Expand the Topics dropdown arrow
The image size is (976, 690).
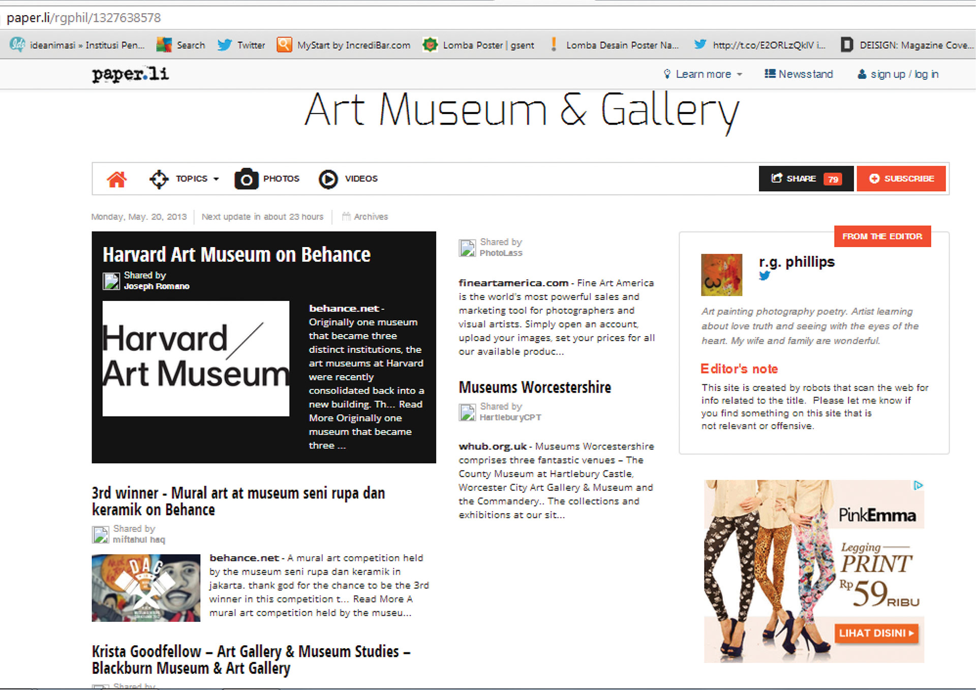click(216, 179)
